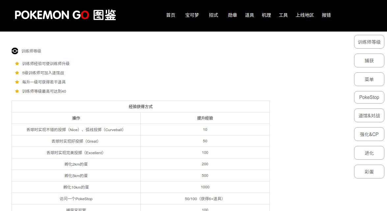Click the POKEMON GO 图鉴 logo
This screenshot has width=387, height=211.
click(x=66, y=15)
